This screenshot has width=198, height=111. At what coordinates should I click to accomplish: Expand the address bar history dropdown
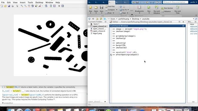pyautogui.click(x=193, y=19)
